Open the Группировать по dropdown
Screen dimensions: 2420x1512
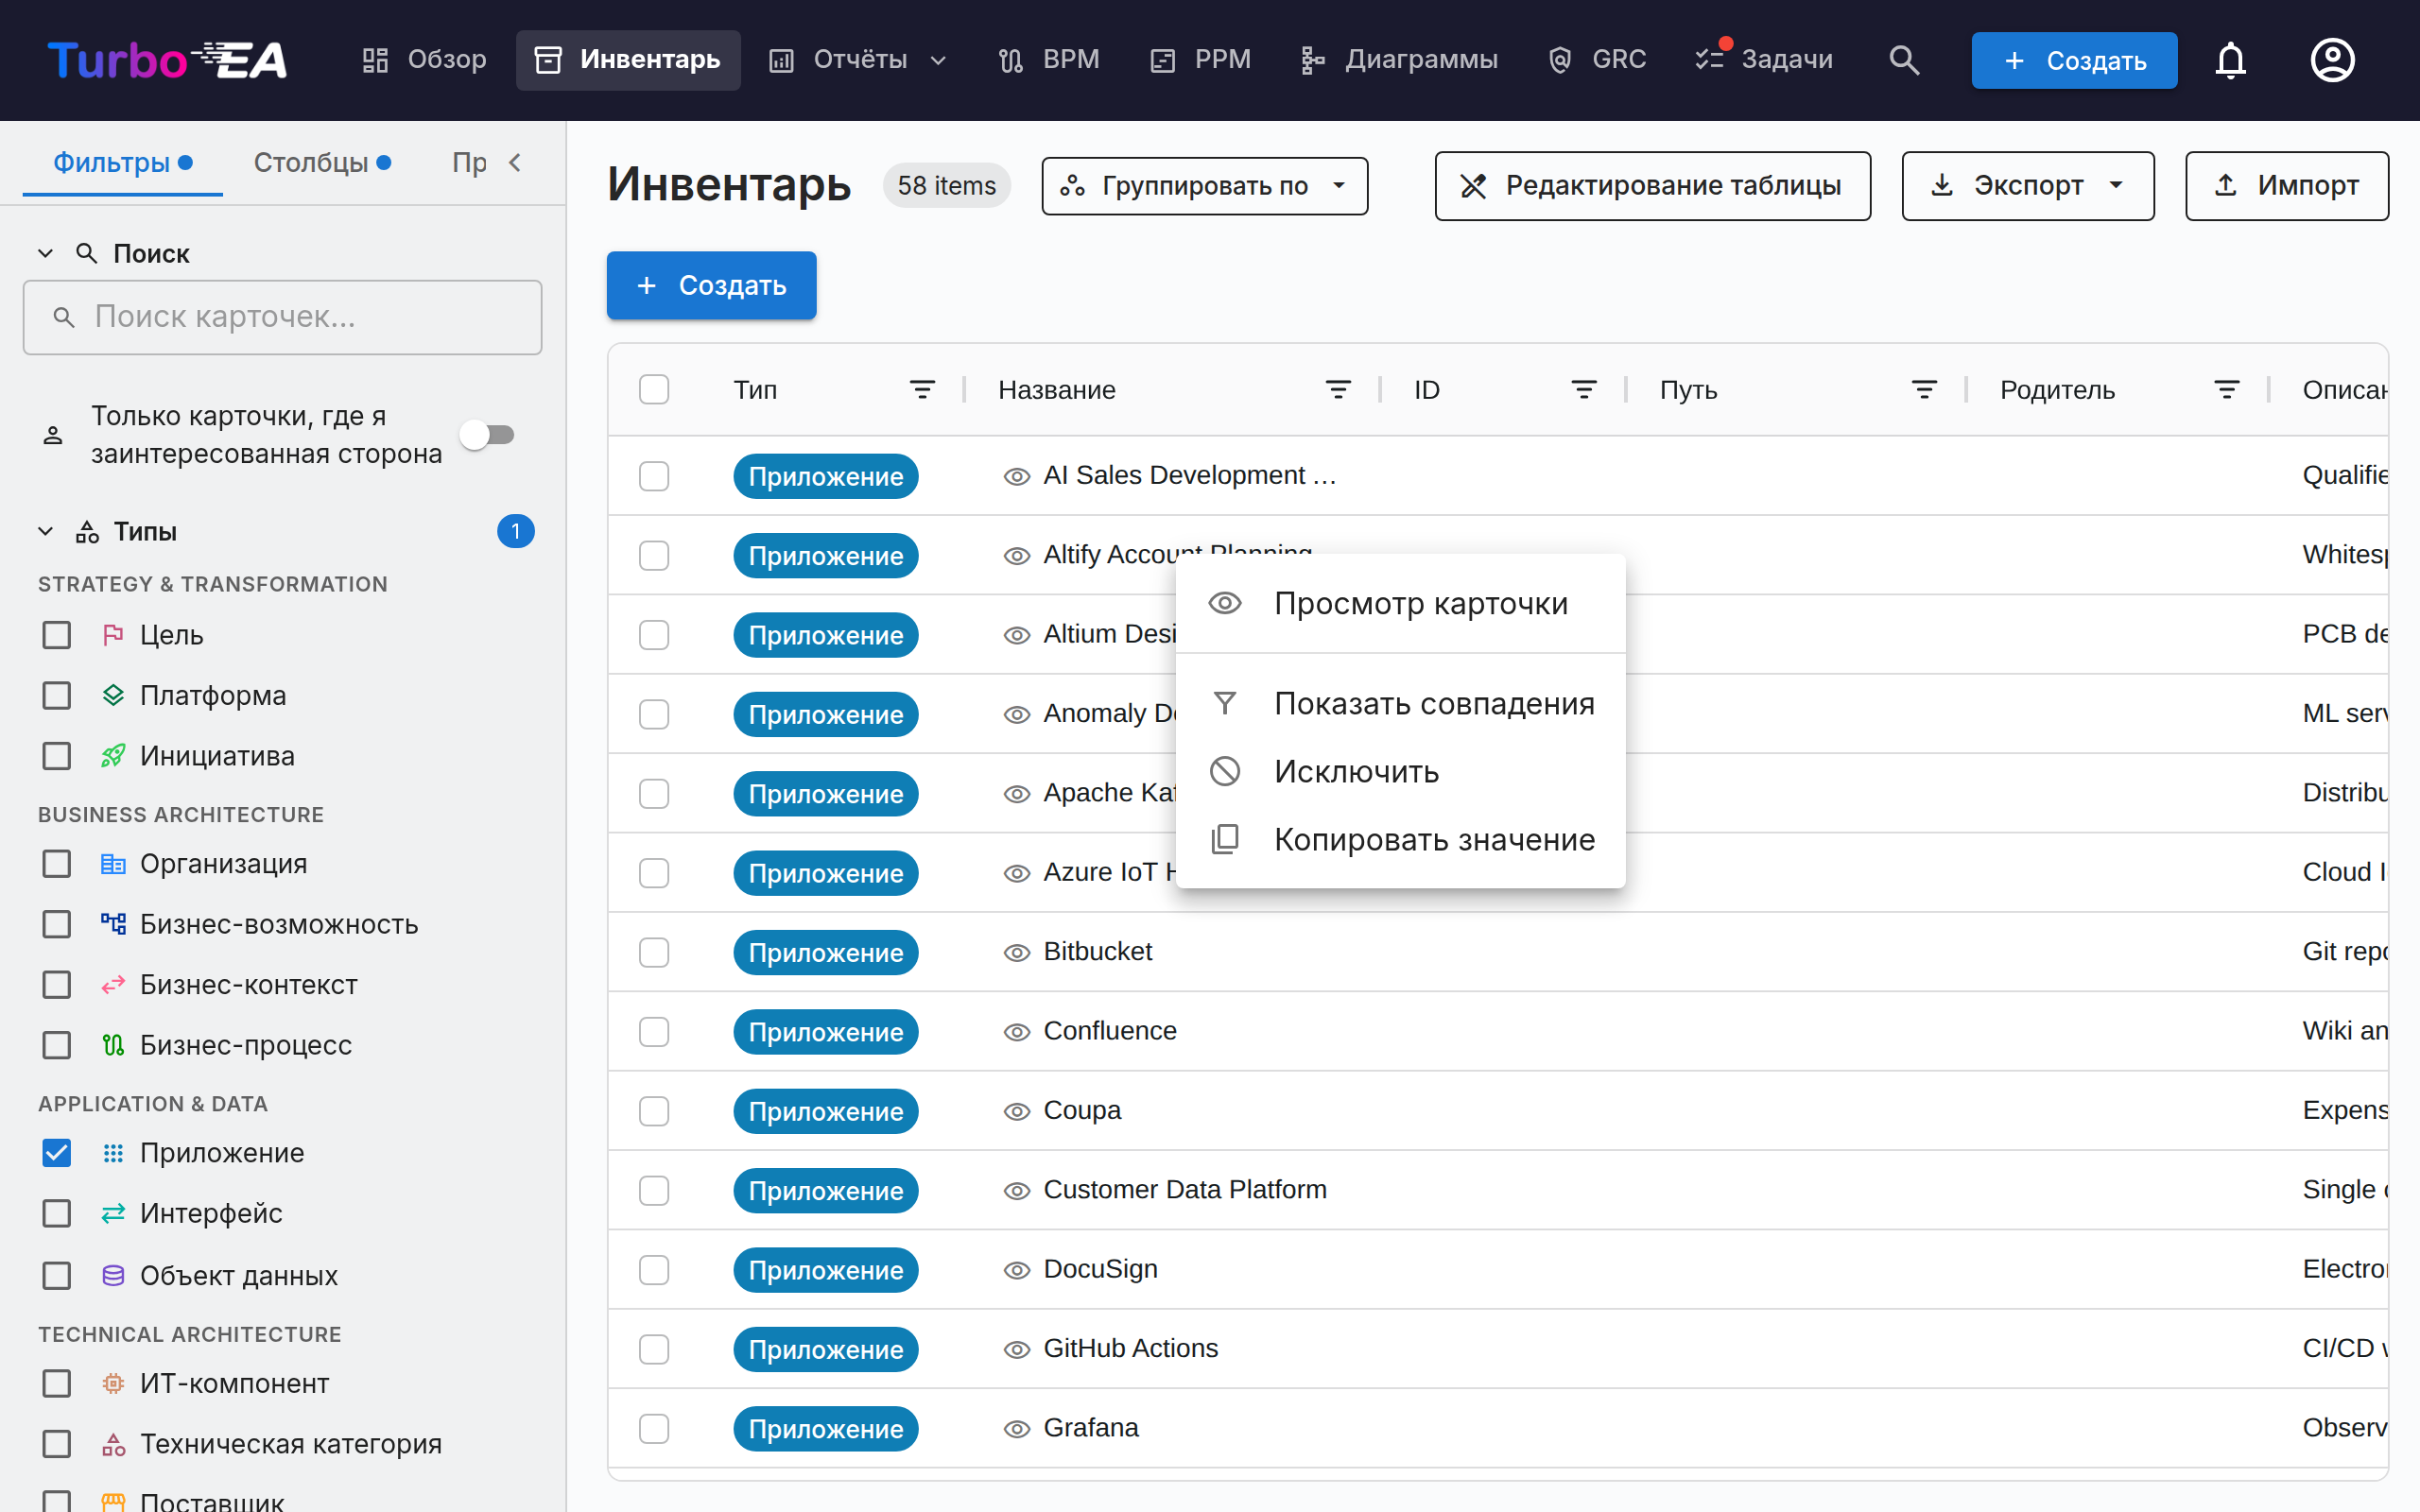pyautogui.click(x=1204, y=186)
